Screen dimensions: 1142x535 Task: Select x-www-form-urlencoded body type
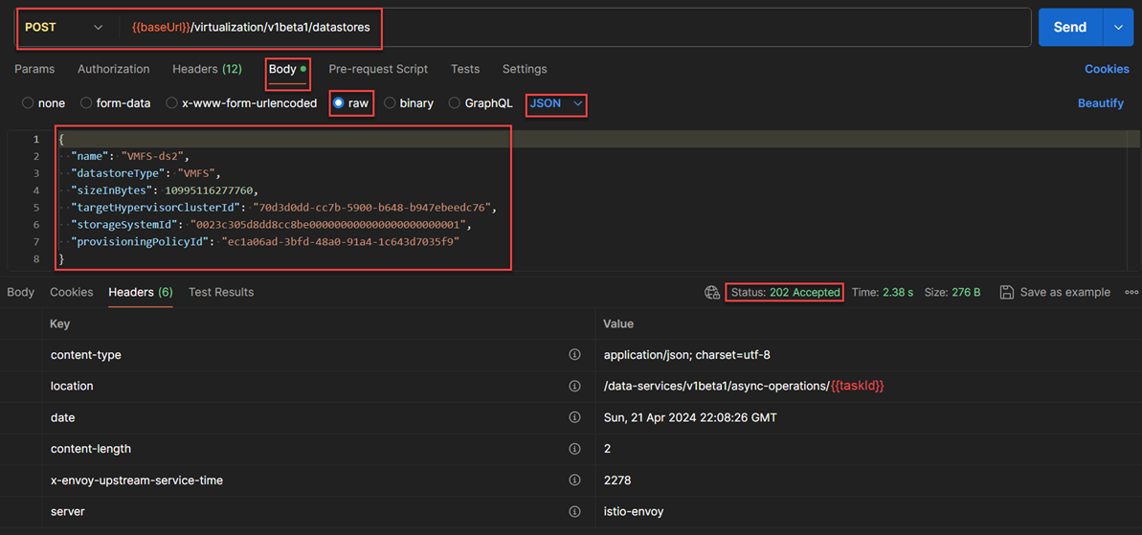(172, 103)
